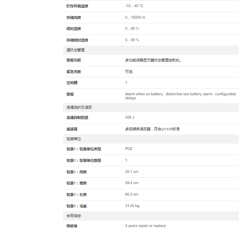Select the 31.45 kg gross weight value

132,206
